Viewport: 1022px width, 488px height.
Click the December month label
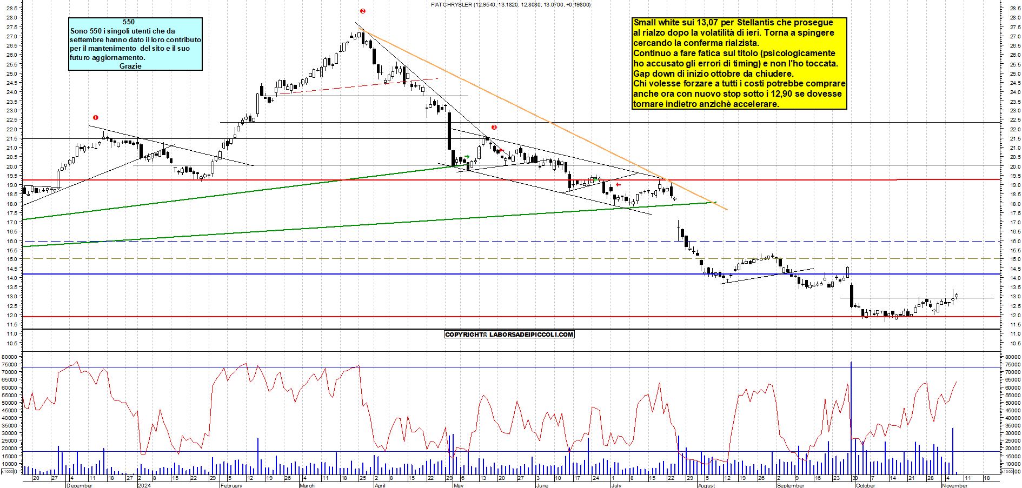pyautogui.click(x=79, y=485)
